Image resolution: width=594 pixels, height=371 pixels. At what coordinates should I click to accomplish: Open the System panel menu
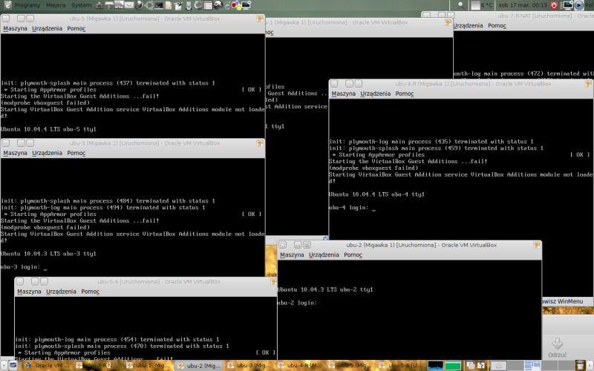tap(82, 4)
